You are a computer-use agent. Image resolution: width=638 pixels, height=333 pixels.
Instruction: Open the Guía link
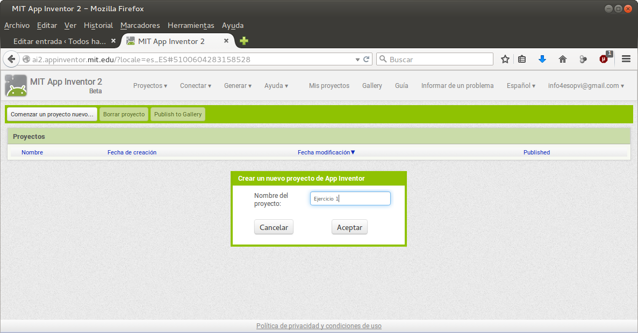point(402,86)
